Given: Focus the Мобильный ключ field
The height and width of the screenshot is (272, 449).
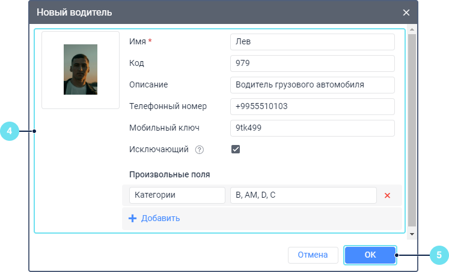Looking at the screenshot, I should click(x=312, y=128).
